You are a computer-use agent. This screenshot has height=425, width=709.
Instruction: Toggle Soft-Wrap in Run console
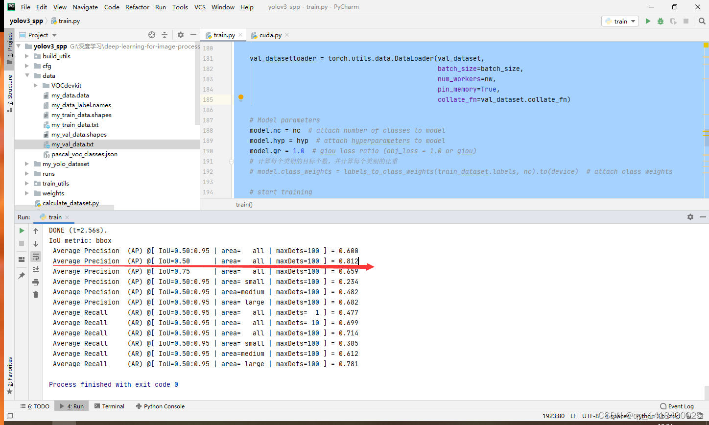pos(36,257)
